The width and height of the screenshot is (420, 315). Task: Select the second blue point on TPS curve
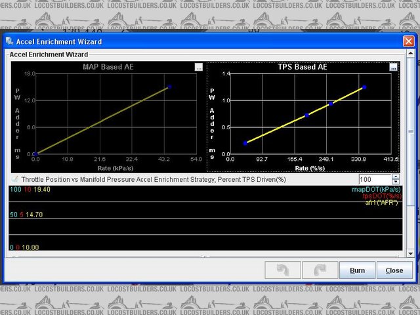tap(306, 115)
